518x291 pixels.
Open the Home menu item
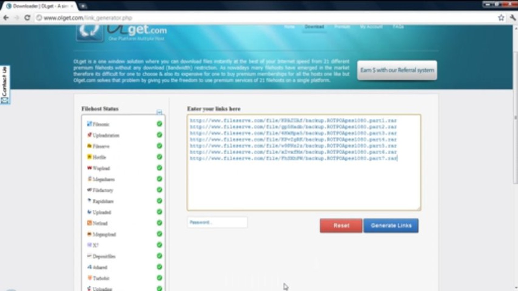[289, 27]
